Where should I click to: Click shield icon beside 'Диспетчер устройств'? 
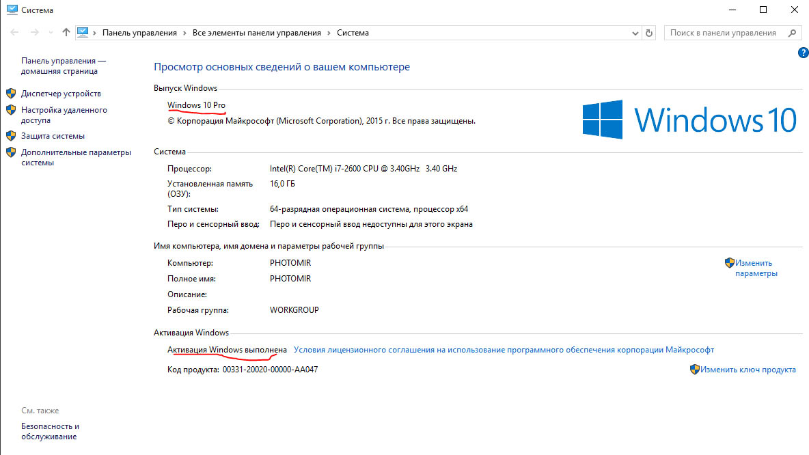11,94
